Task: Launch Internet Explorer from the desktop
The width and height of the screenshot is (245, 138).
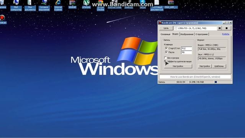Action: click(x=58, y=5)
